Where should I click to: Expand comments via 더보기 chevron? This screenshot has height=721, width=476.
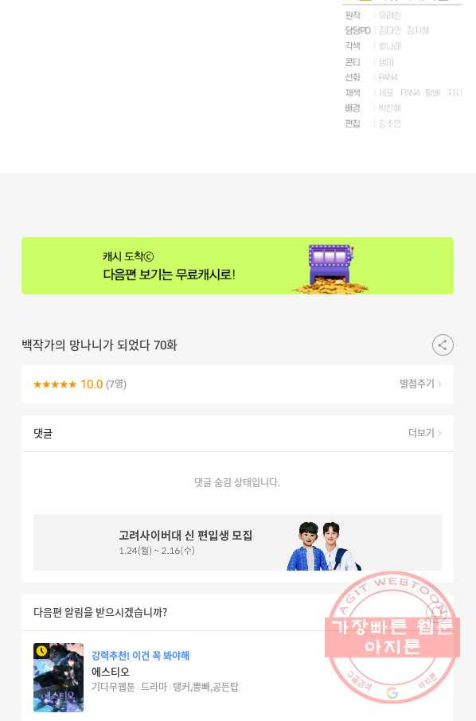[x=425, y=433]
